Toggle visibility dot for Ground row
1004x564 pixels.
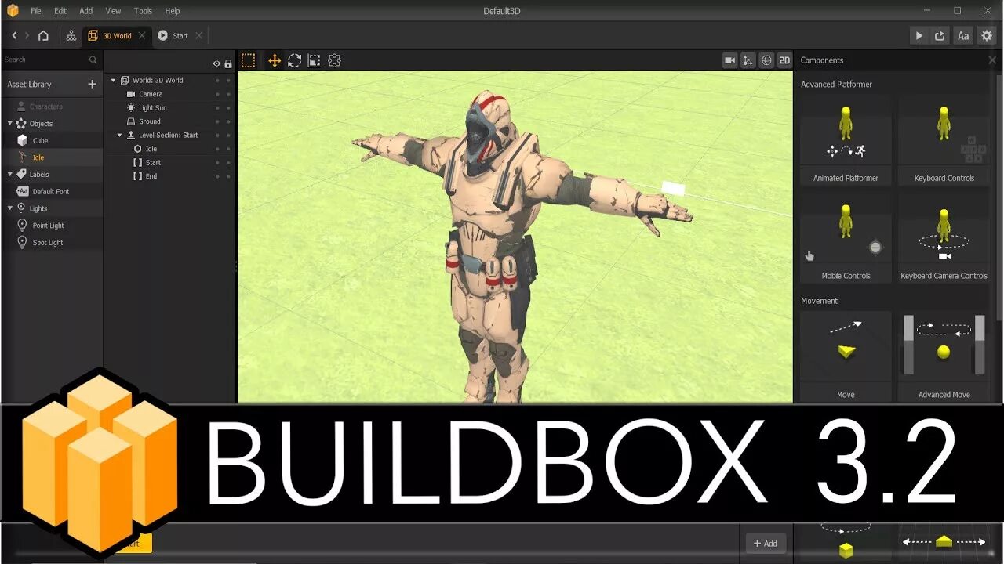[217, 121]
